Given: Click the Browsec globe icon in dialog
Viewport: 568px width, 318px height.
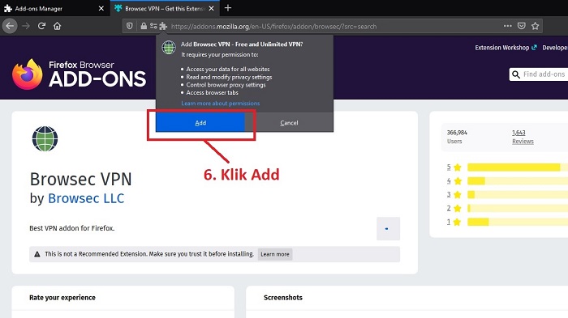Looking at the screenshot, I should tap(169, 48).
